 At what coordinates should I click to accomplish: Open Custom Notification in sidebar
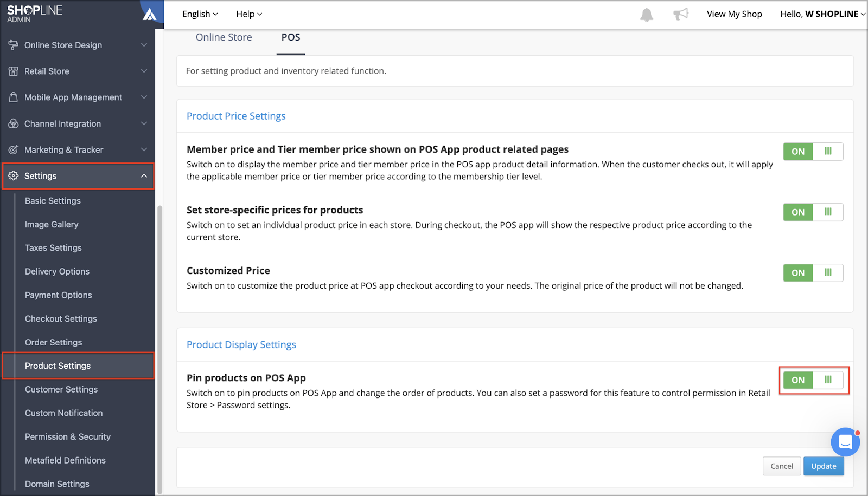pos(63,413)
